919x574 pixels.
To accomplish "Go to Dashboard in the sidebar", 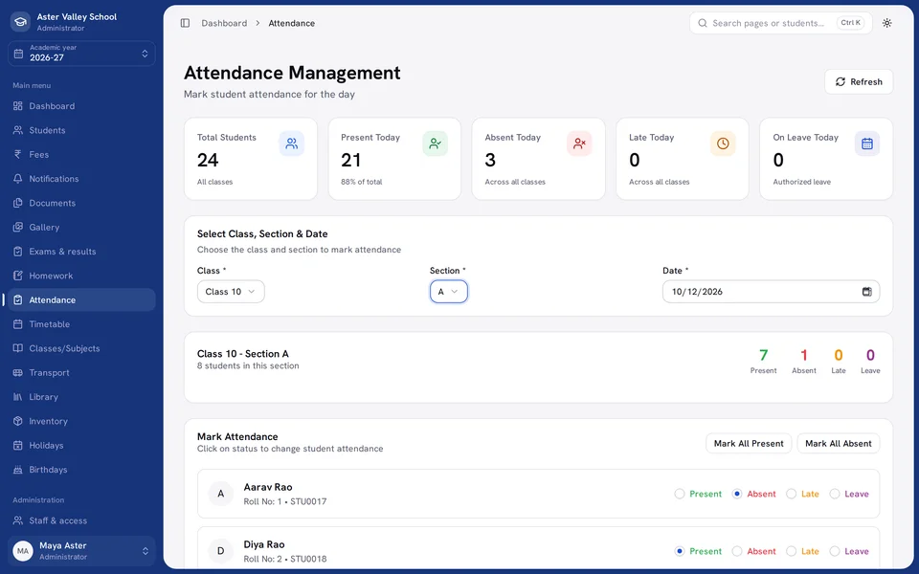I will pyautogui.click(x=79, y=106).
